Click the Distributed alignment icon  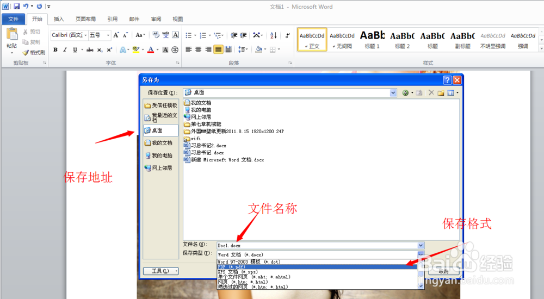[x=228, y=49]
